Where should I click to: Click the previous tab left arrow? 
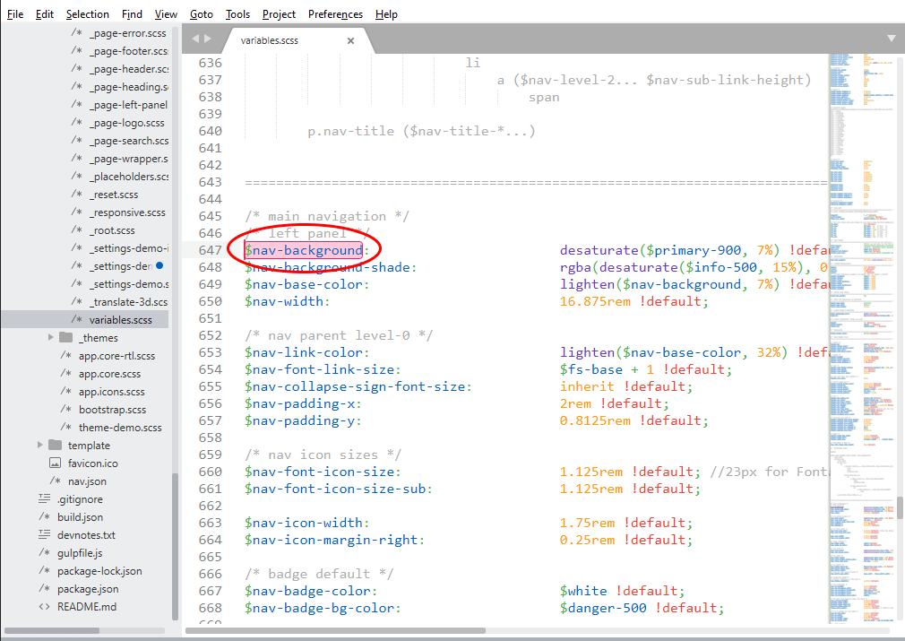pyautogui.click(x=195, y=39)
